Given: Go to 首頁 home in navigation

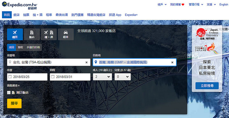Looking at the screenshot, I should tap(7, 15).
